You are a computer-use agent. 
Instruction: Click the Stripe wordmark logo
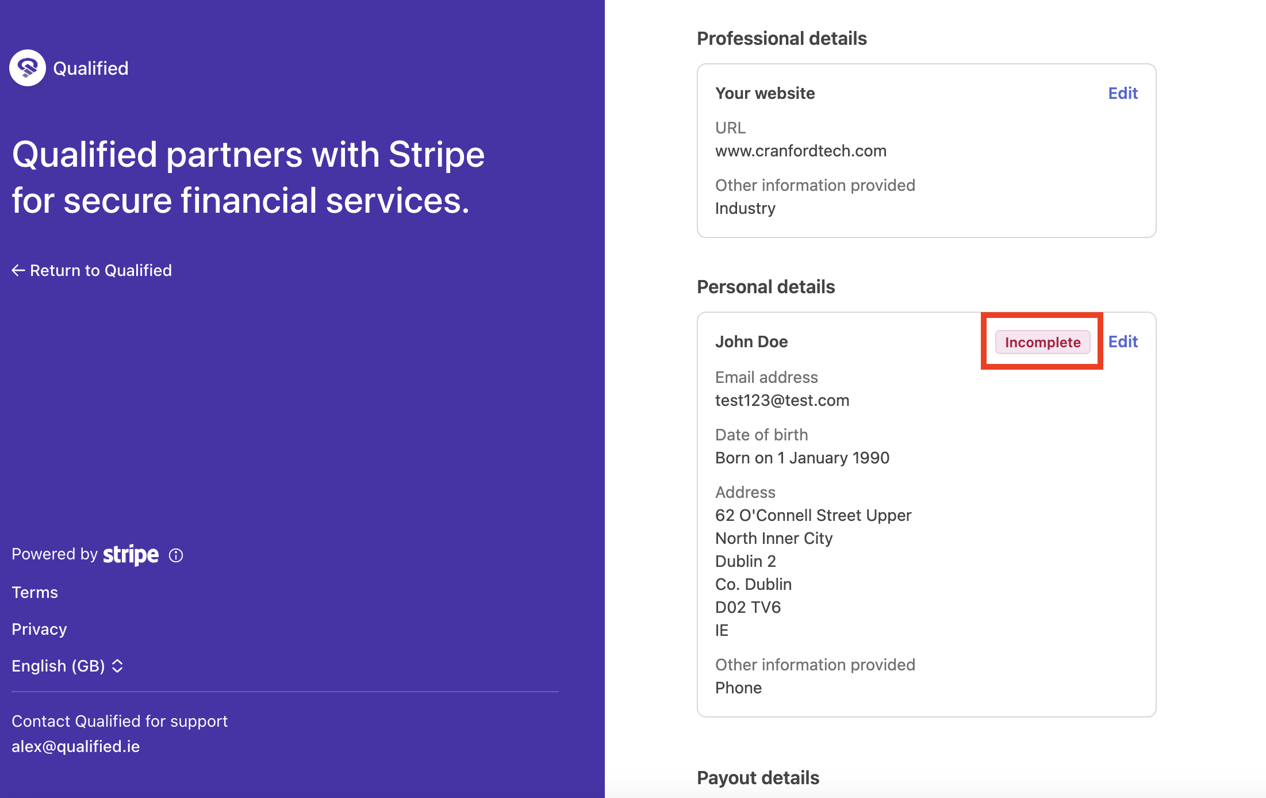131,554
